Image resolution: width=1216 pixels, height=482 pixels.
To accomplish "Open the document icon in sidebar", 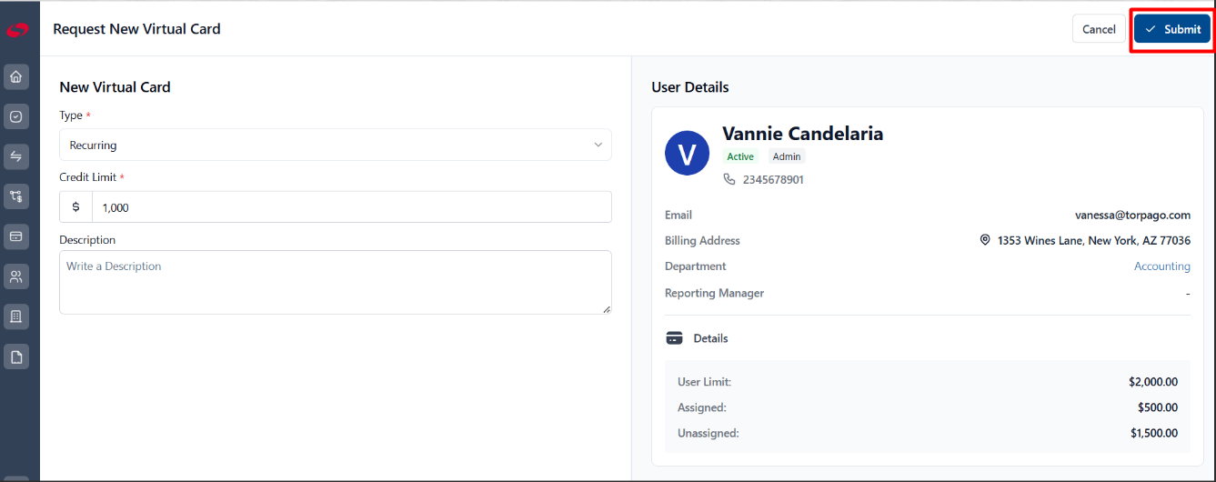I will pyautogui.click(x=15, y=356).
